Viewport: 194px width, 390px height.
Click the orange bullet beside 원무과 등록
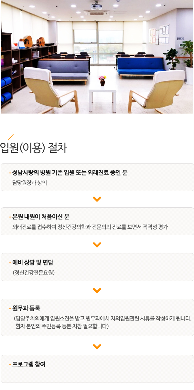[x=10, y=309]
